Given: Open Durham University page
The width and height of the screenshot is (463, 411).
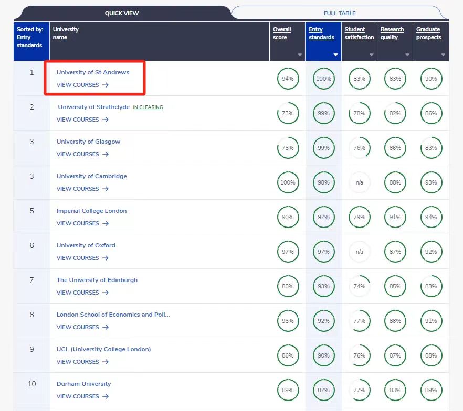Looking at the screenshot, I should (x=83, y=384).
